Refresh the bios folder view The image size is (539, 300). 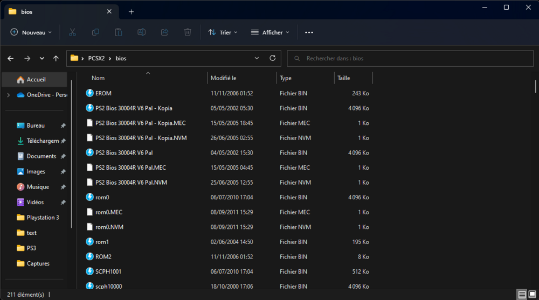pos(273,58)
